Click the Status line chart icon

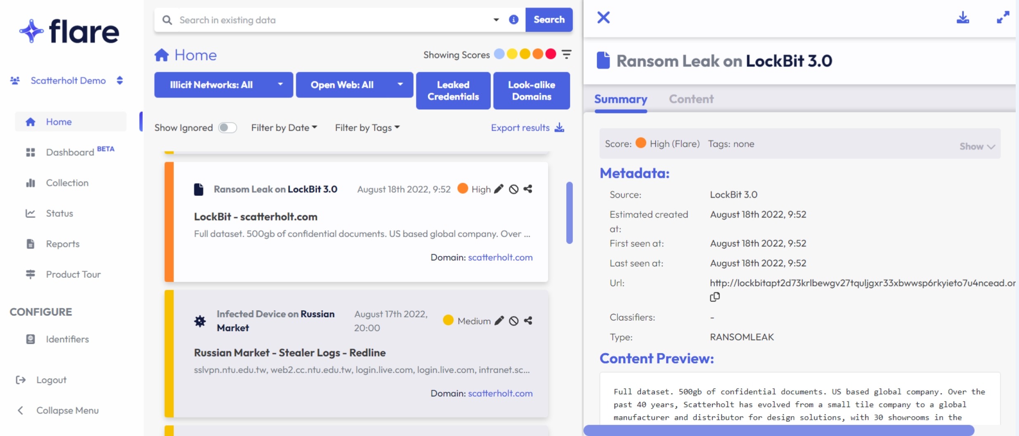pos(31,213)
